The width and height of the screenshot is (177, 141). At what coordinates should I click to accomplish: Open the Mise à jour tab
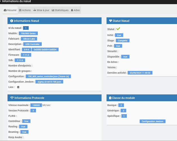[x=41, y=10]
